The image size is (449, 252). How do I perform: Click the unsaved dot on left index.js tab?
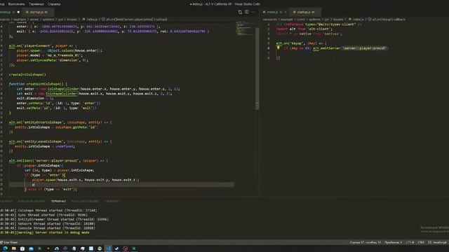click(x=18, y=12)
